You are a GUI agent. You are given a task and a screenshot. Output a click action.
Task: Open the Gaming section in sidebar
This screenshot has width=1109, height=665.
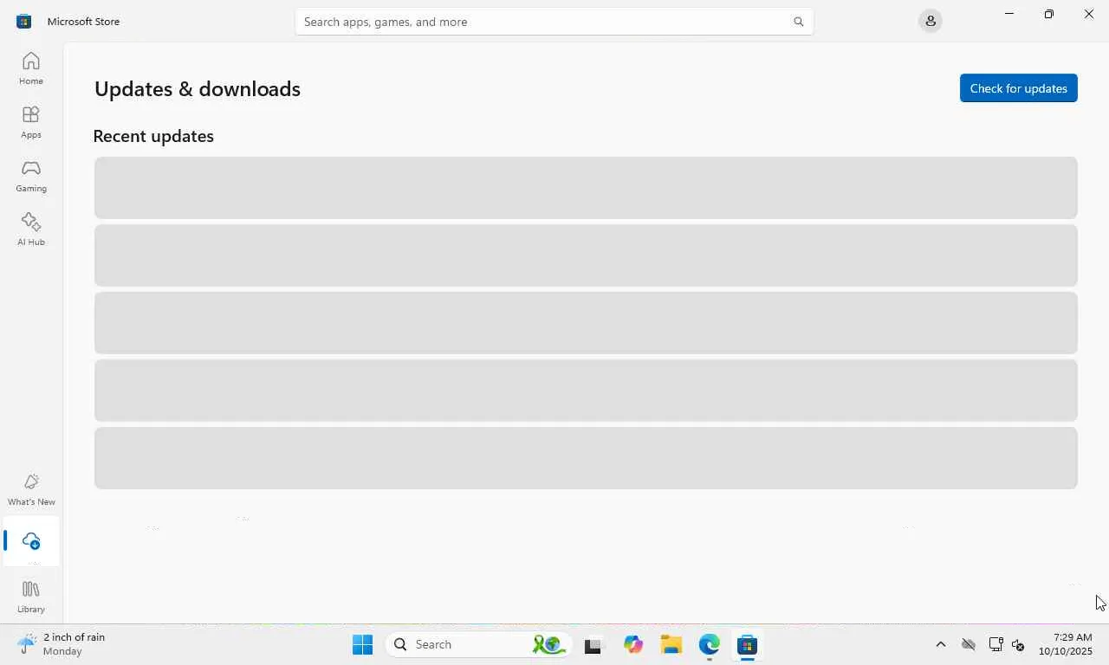click(x=31, y=176)
